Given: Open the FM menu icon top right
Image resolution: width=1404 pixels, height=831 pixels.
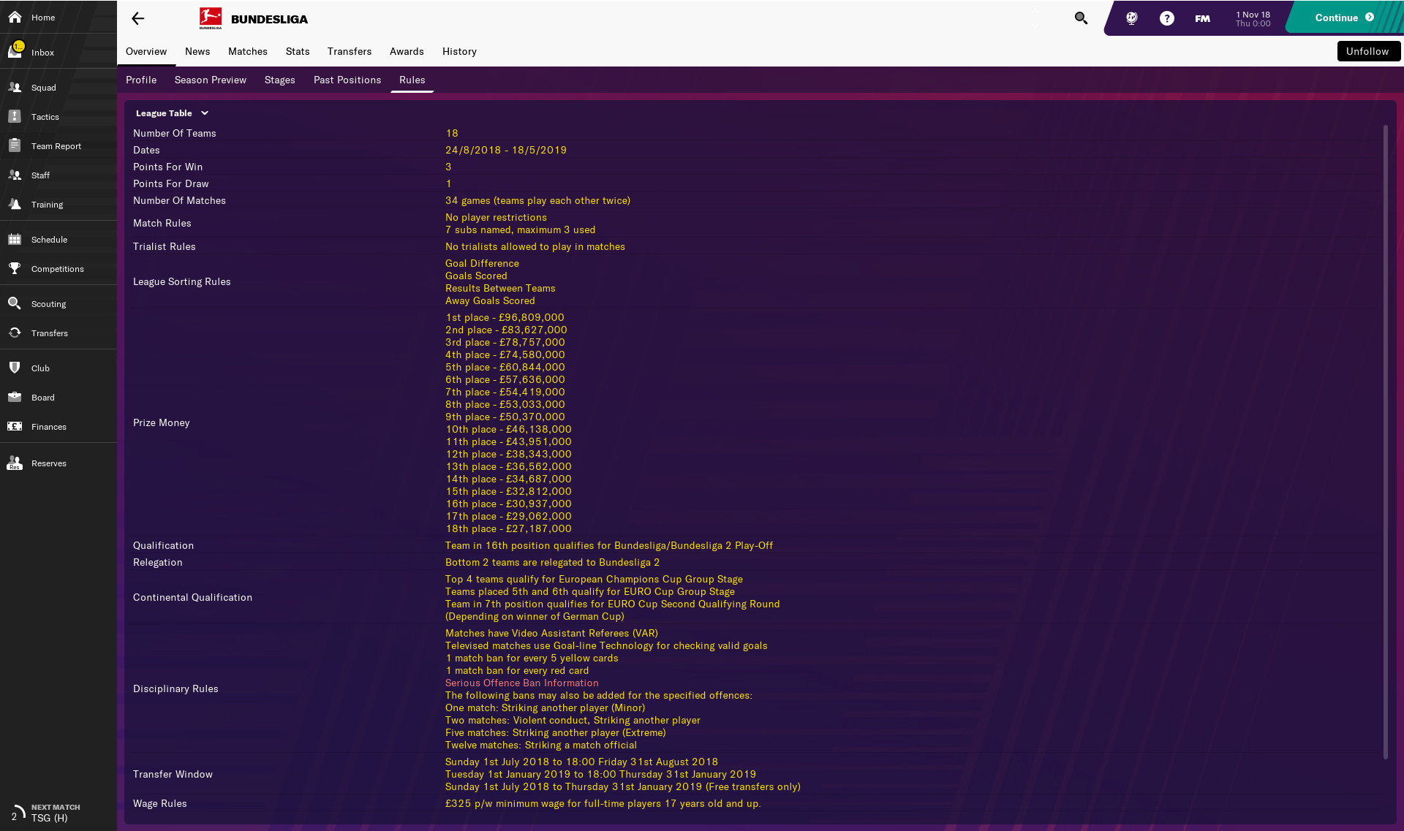Looking at the screenshot, I should pos(1202,18).
